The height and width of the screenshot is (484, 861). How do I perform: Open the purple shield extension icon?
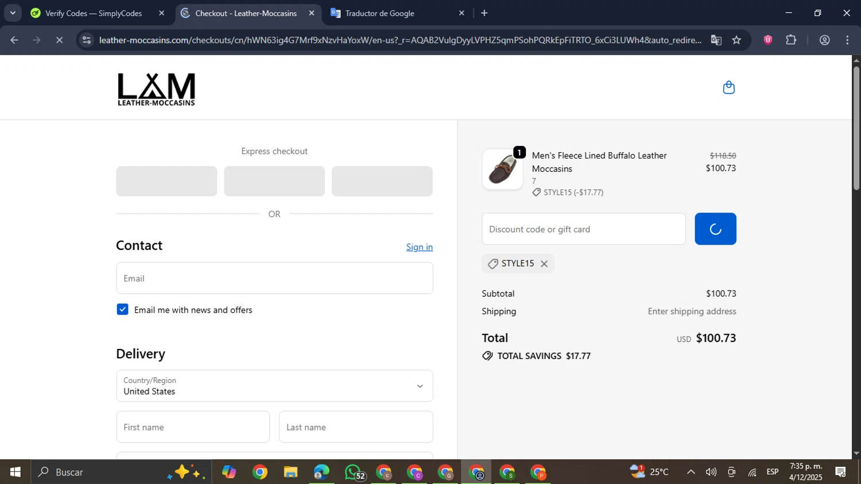(x=768, y=40)
